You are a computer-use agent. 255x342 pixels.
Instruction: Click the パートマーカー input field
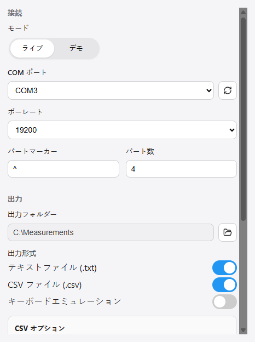(63, 169)
